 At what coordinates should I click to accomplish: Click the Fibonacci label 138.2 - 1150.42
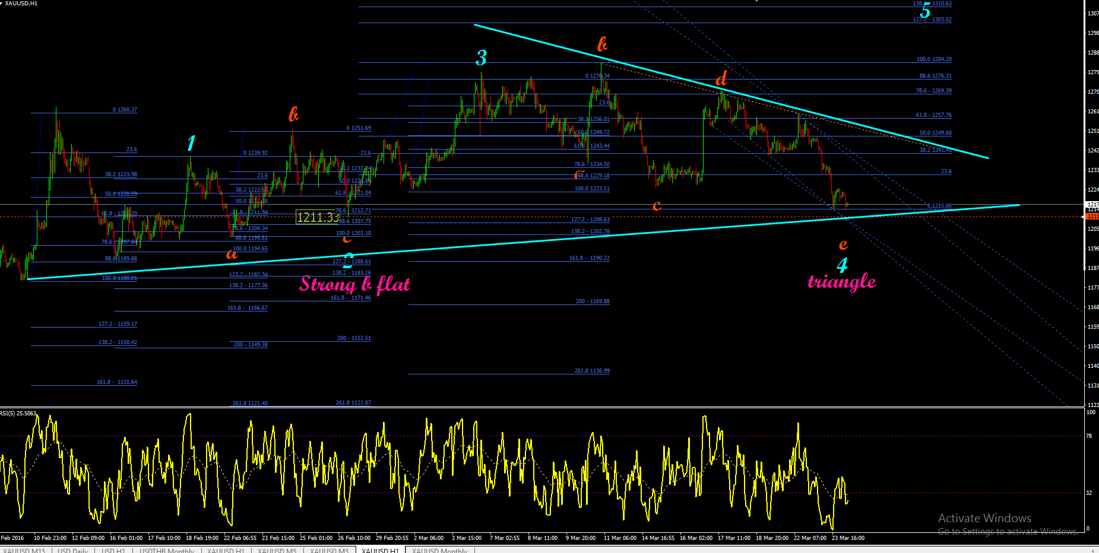(118, 342)
